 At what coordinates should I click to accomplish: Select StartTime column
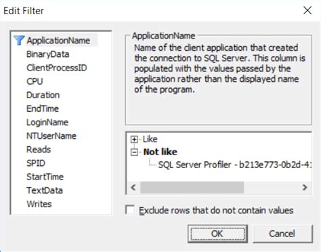45,177
